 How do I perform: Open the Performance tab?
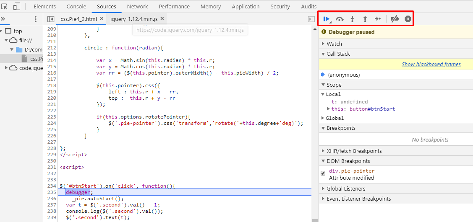(x=174, y=6)
